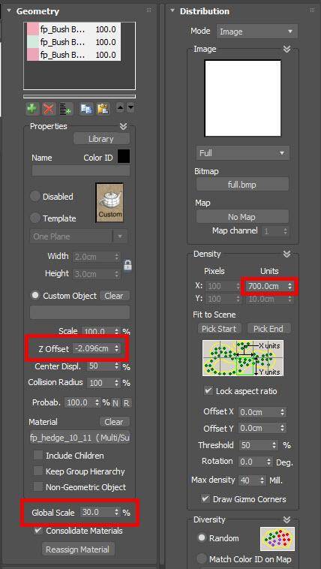Image resolution: width=321 pixels, height=569 pixels.
Task: Collapse the Distribution rollout
Action: click(172, 11)
